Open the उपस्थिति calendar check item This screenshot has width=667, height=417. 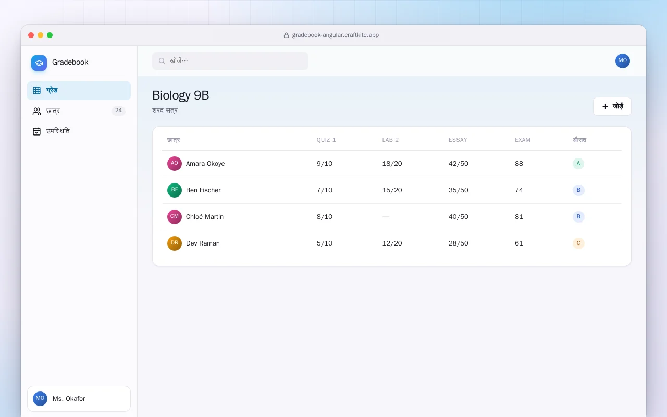(x=79, y=131)
